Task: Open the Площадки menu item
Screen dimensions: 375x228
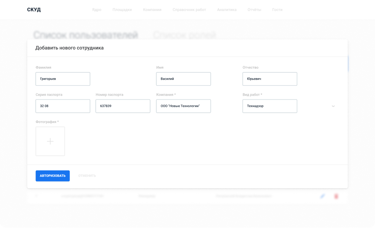Action: pos(122,10)
